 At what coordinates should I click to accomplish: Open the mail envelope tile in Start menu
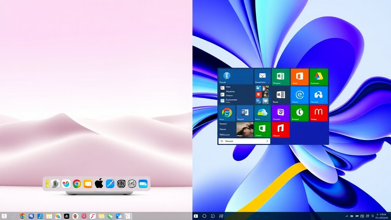click(262, 76)
